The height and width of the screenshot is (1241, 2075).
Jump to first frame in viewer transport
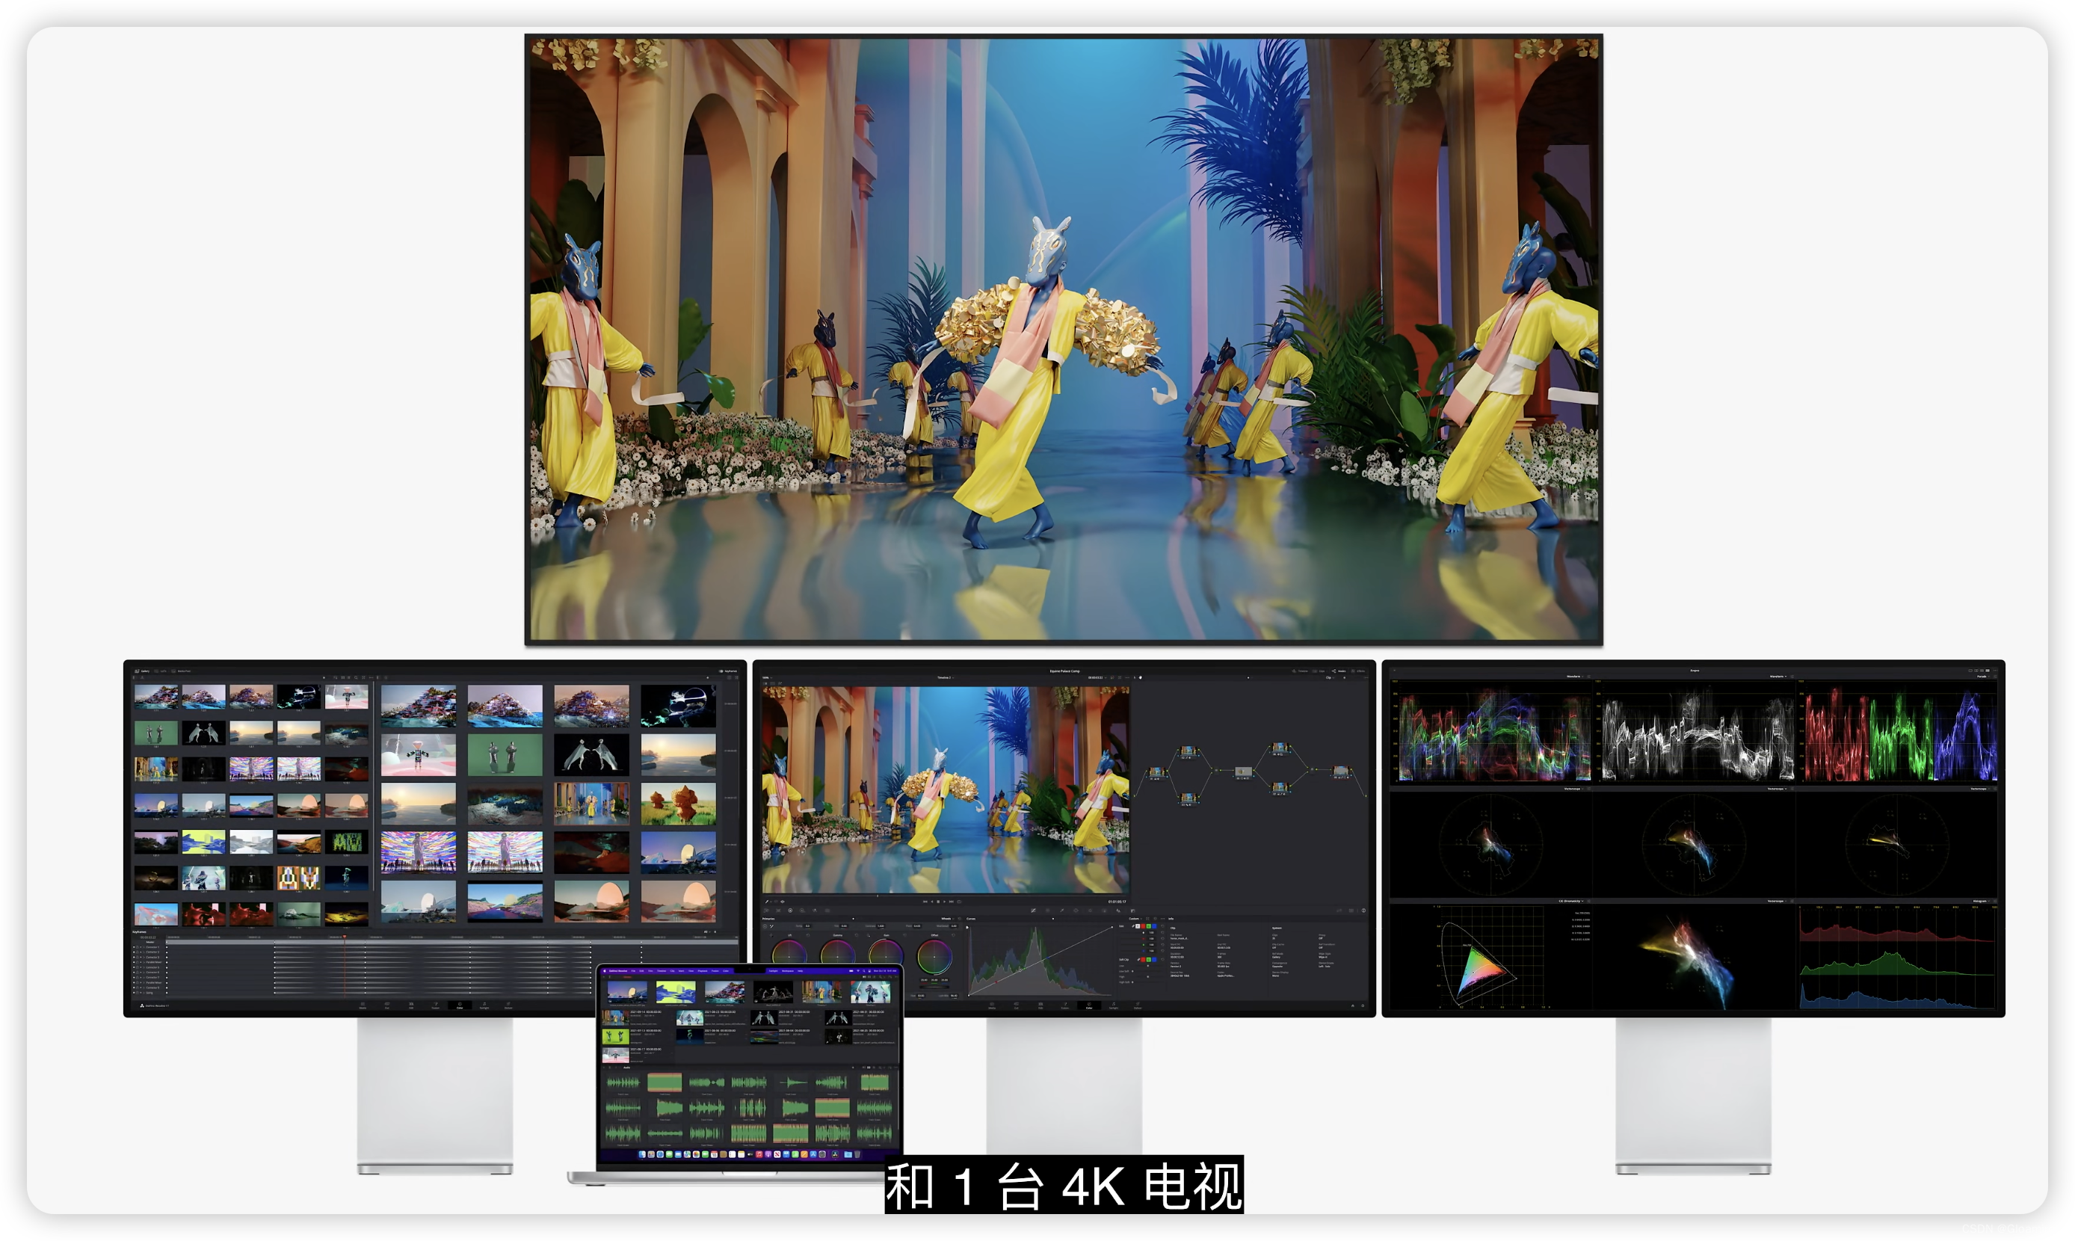point(925,902)
